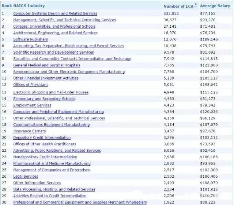
Task: Select Colleges, Universities, and Professional Schools link
Action: click(54, 26)
